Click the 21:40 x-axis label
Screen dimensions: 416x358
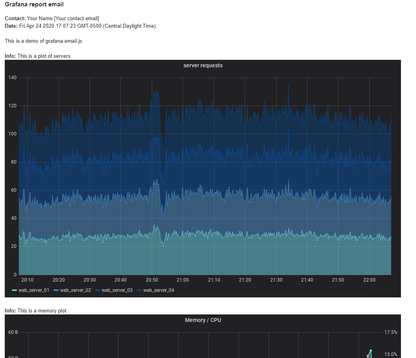pyautogui.click(x=307, y=280)
